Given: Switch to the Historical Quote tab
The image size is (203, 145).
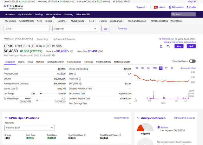Looking at the screenshot, I should point(122,62).
